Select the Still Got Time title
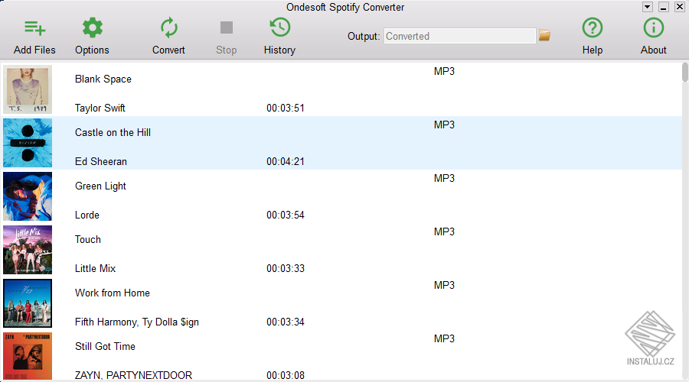Image resolution: width=689 pixels, height=382 pixels. click(105, 347)
